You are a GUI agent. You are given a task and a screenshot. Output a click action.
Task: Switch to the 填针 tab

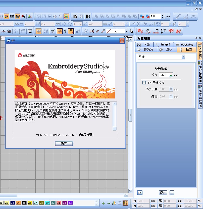(x=167, y=50)
